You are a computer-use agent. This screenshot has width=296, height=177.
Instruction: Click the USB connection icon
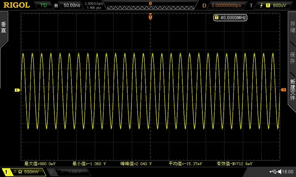click(273, 171)
